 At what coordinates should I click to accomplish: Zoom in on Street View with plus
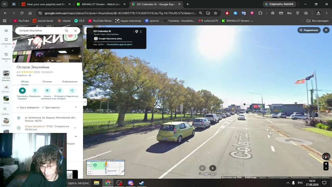[326, 164]
